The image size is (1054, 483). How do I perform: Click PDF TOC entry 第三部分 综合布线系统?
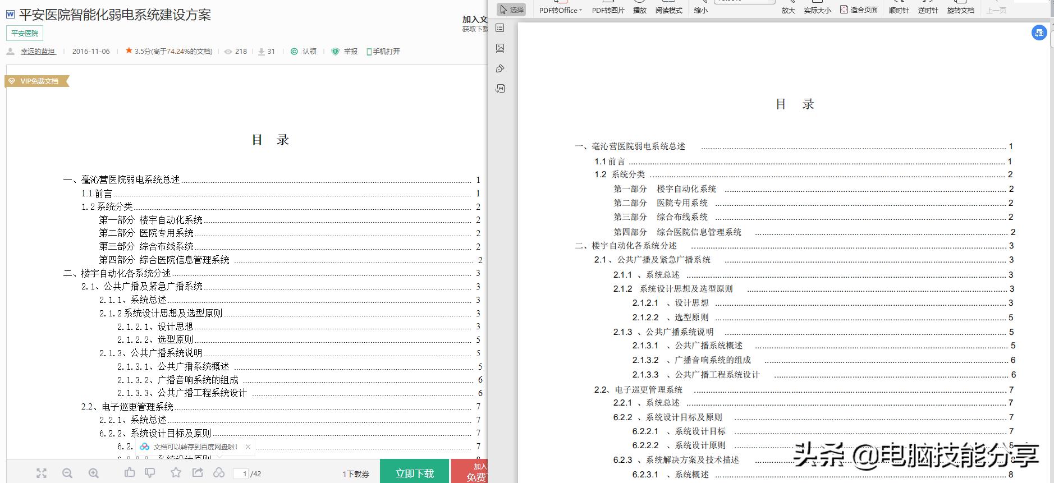661,217
